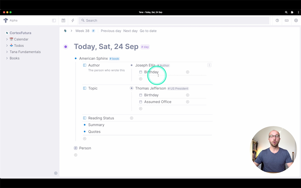The height and width of the screenshot is (188, 301).
Task: Add value to Assumed Office field
Action: [188, 102]
